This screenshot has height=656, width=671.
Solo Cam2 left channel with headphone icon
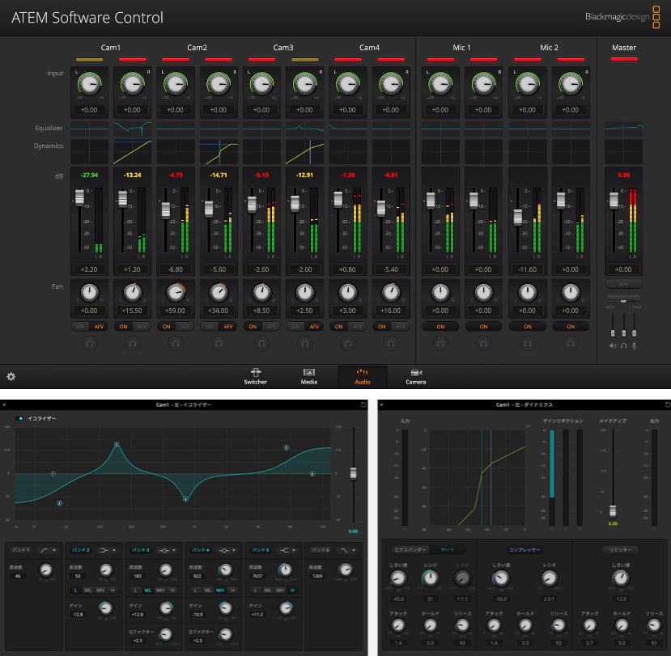pos(176,344)
